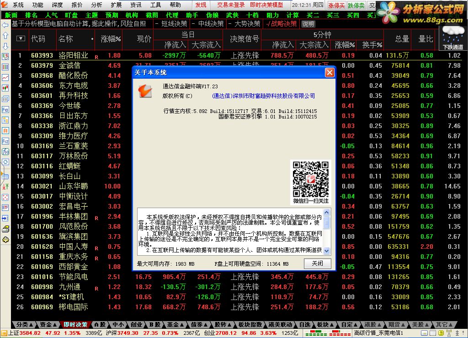The height and width of the screenshot is (338, 468).
Task: Select stock row 600969 郴电国际
Action: (x=239, y=307)
